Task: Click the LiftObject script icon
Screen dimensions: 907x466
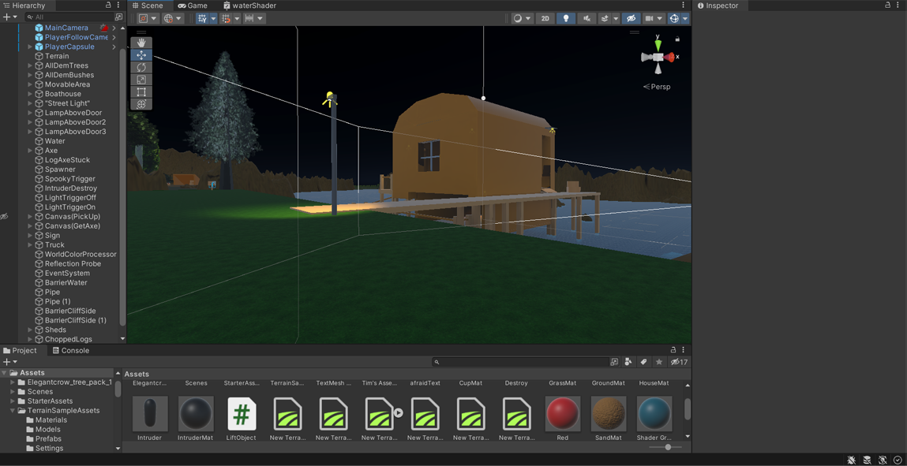Action: 242,414
